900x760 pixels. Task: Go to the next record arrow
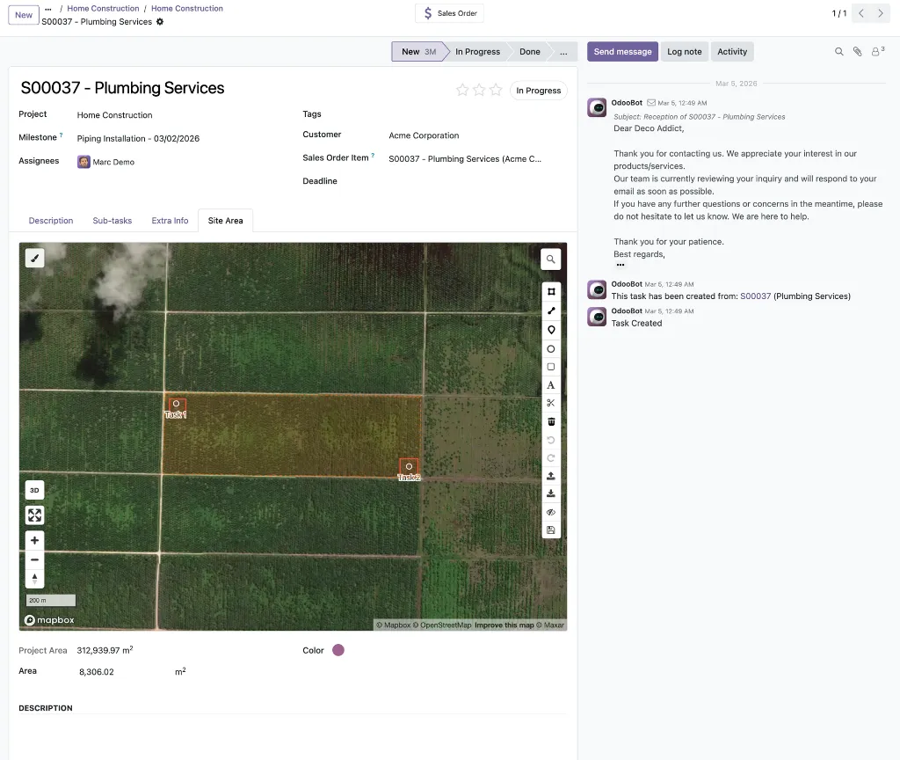tap(880, 13)
